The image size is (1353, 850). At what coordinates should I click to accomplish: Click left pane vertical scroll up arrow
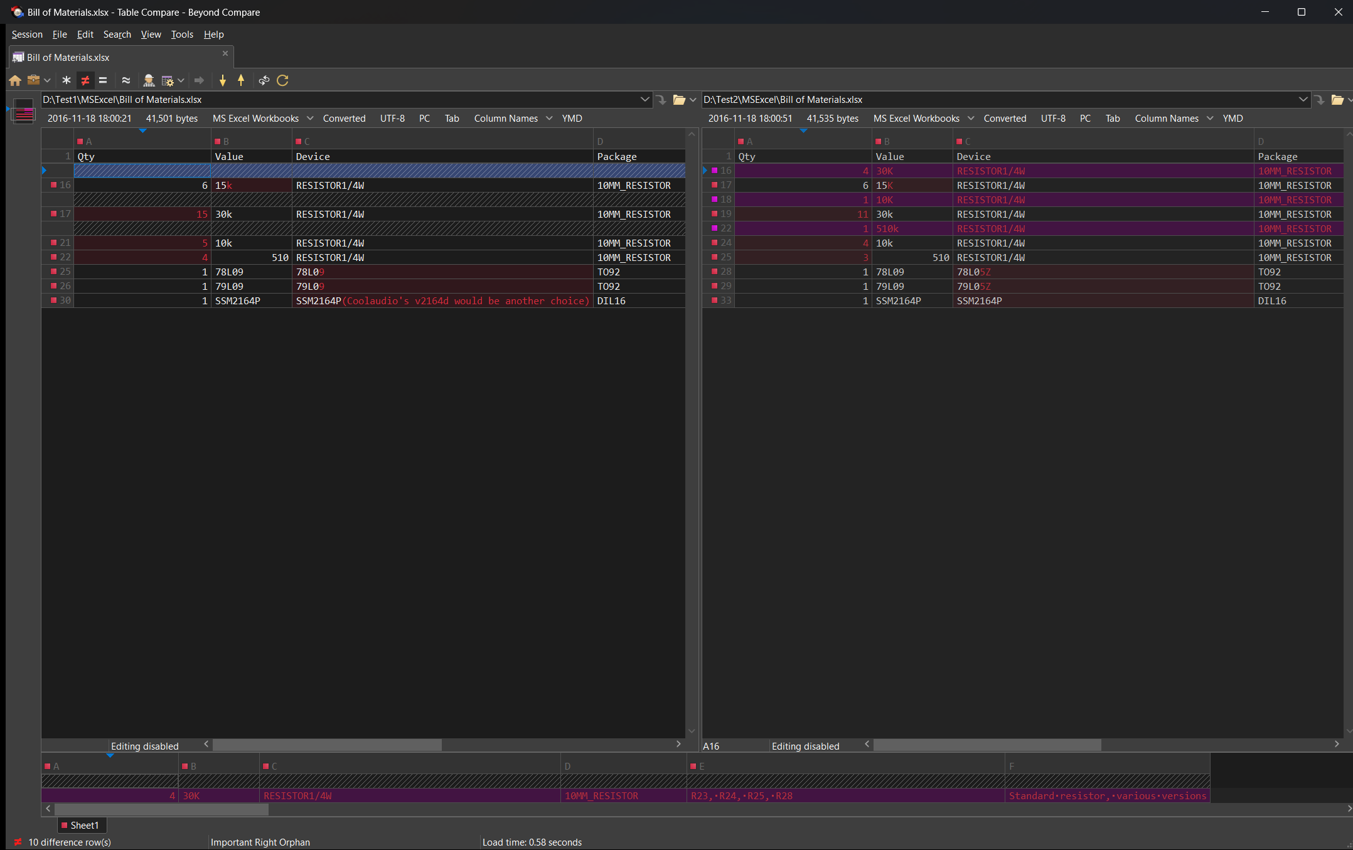click(x=692, y=134)
